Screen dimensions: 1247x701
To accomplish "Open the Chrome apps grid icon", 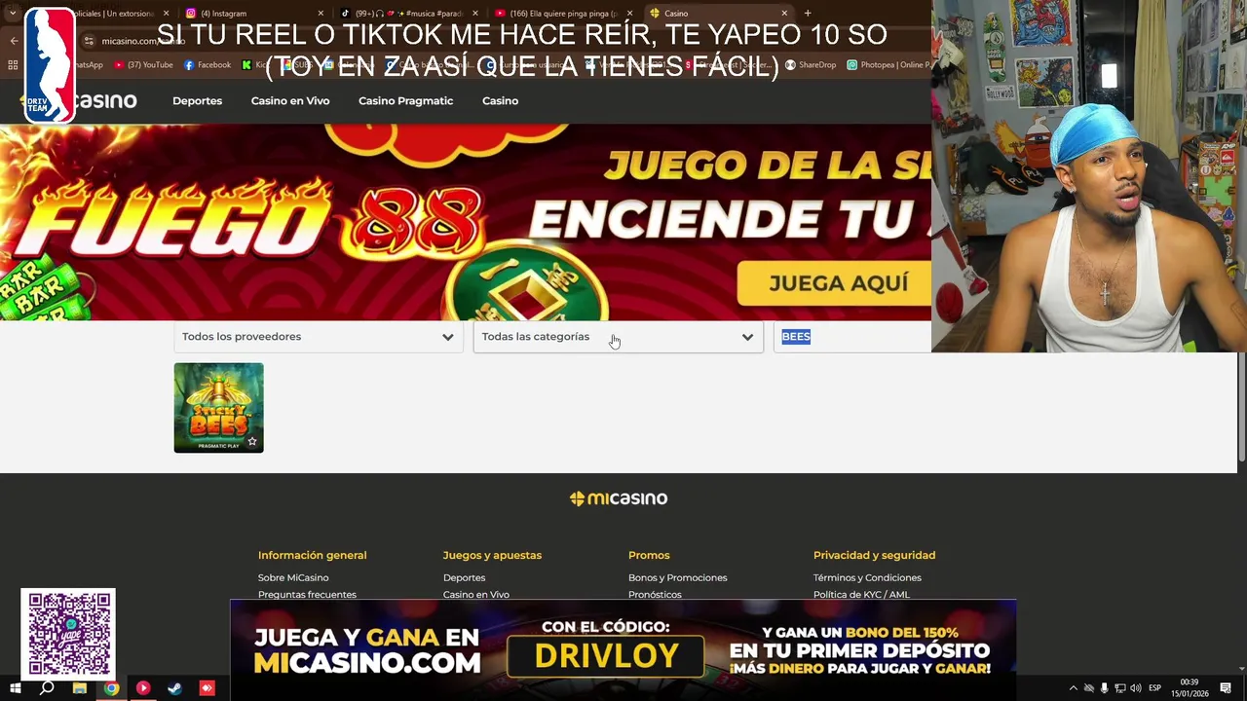I will (x=13, y=65).
